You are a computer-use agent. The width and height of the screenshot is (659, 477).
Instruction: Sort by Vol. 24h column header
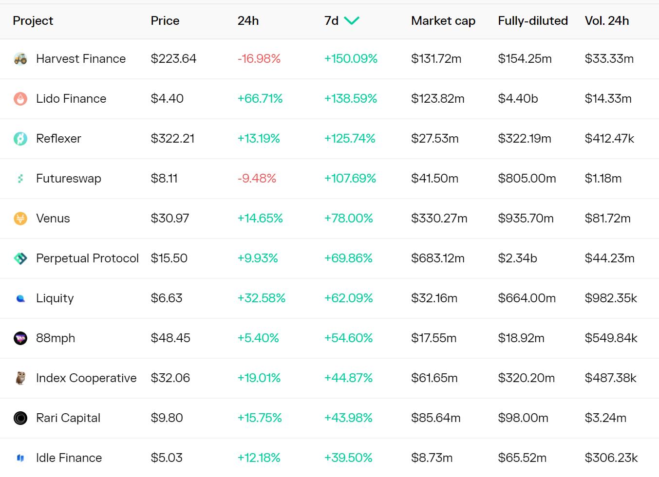[606, 20]
